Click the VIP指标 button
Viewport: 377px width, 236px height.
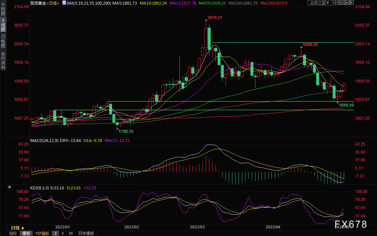click(42, 233)
